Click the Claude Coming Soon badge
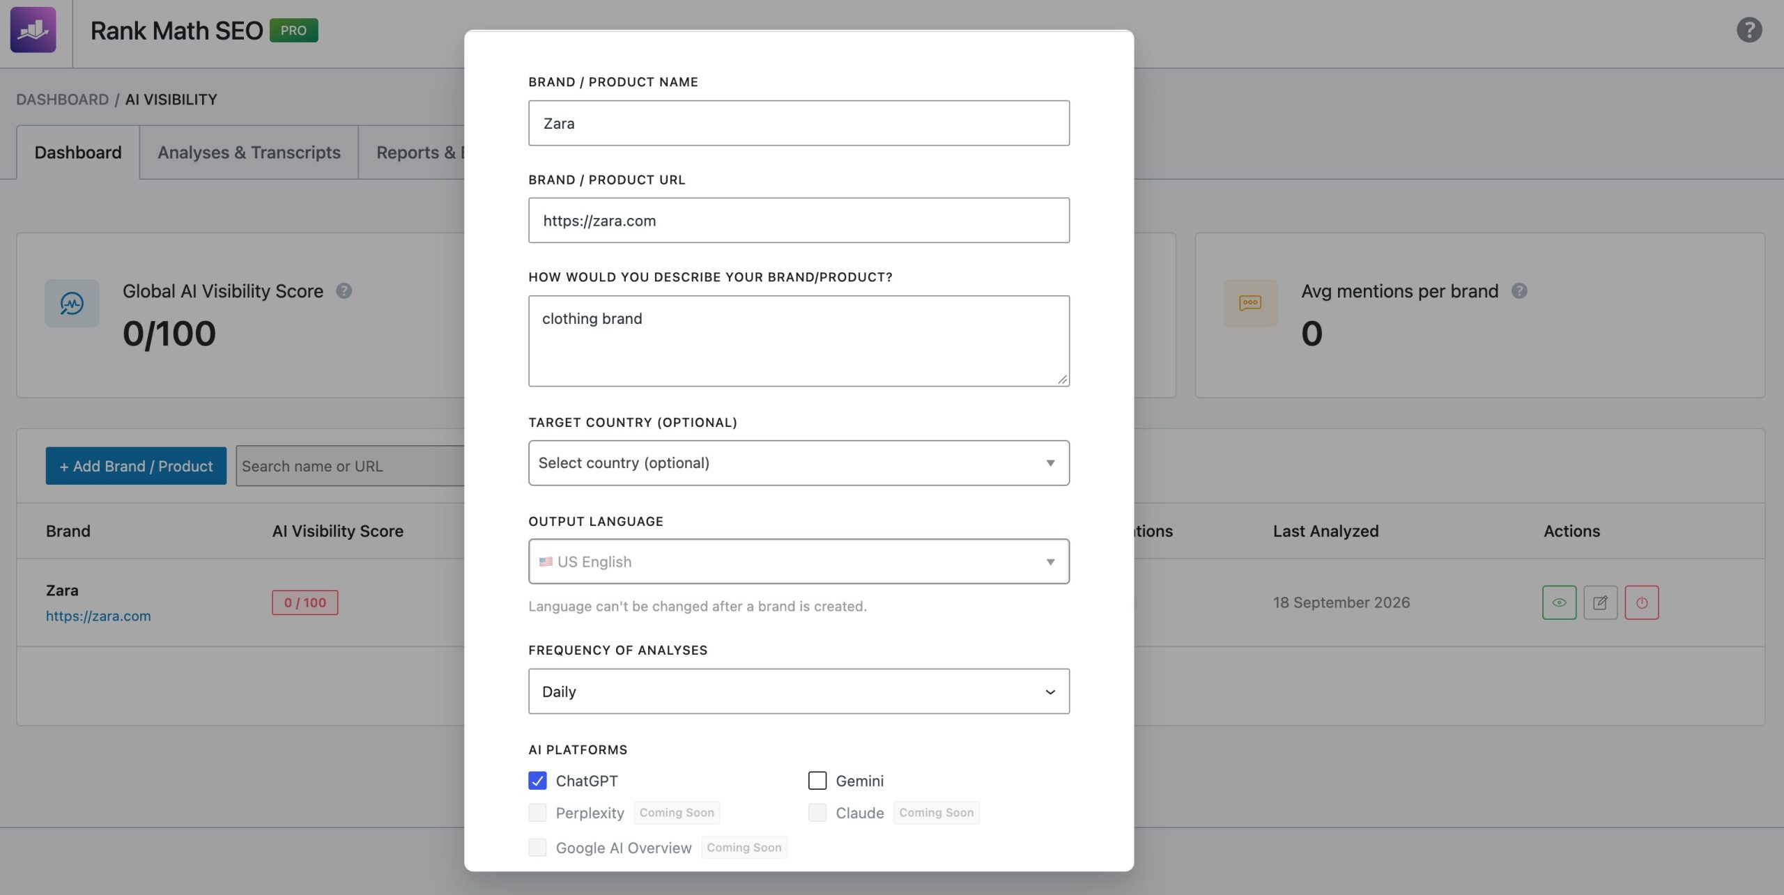This screenshot has width=1784, height=895. [937, 813]
